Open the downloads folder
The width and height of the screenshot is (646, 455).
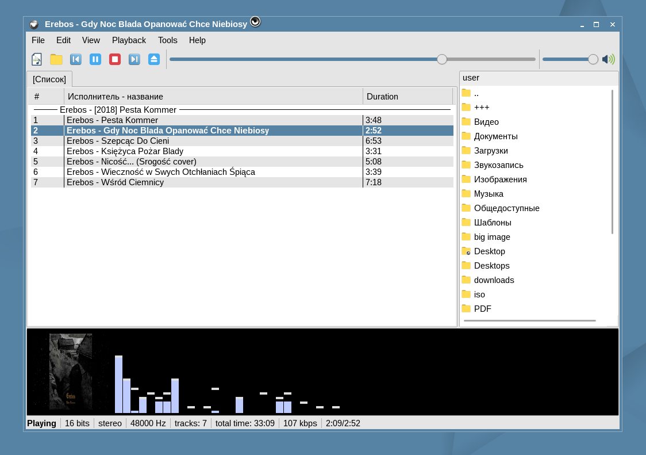click(x=494, y=280)
